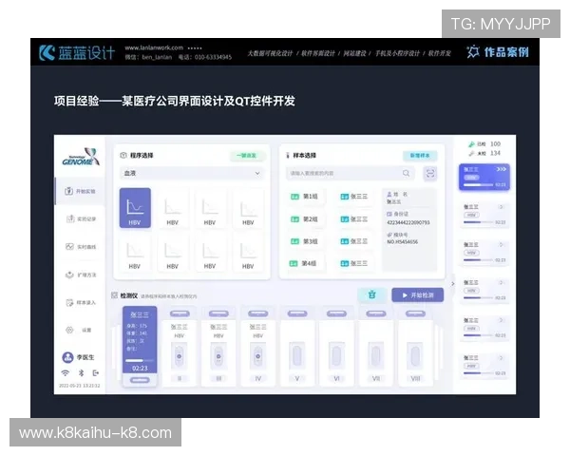Click the progress bar in the active detector slot
This screenshot has width=570, height=456.
(140, 360)
